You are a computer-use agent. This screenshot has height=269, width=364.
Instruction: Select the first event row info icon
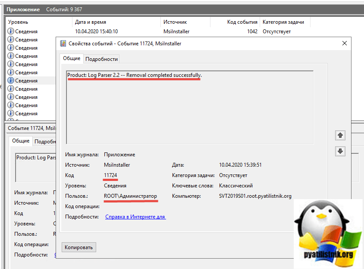tap(11, 32)
